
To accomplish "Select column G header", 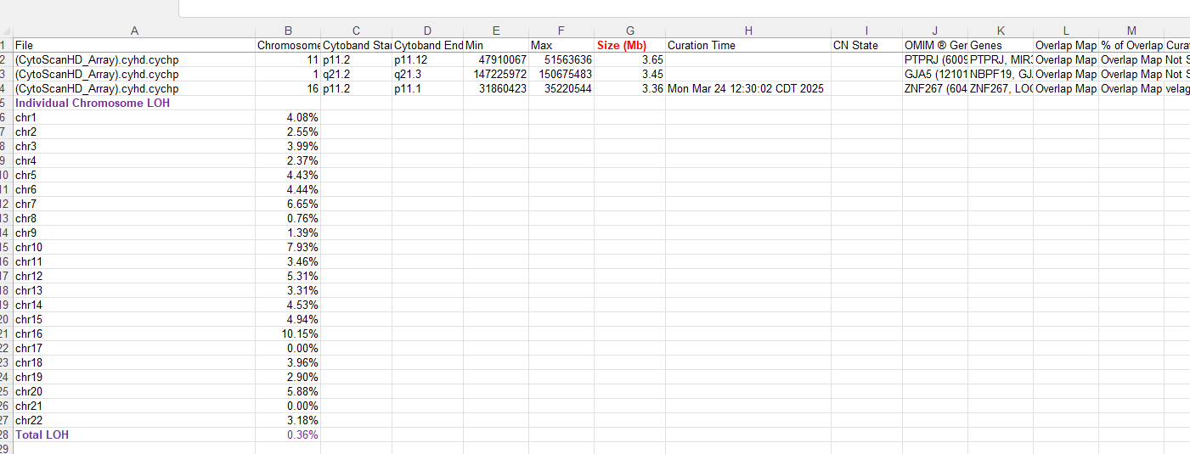I will [x=629, y=31].
